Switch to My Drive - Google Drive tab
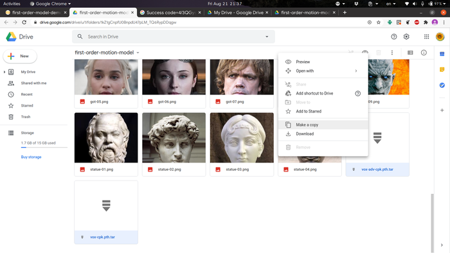This screenshot has height=253, width=450. tap(239, 13)
